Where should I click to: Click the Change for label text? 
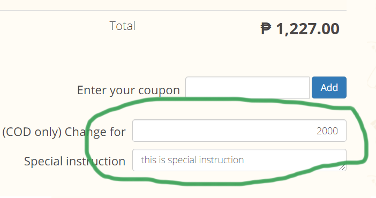tap(95, 132)
